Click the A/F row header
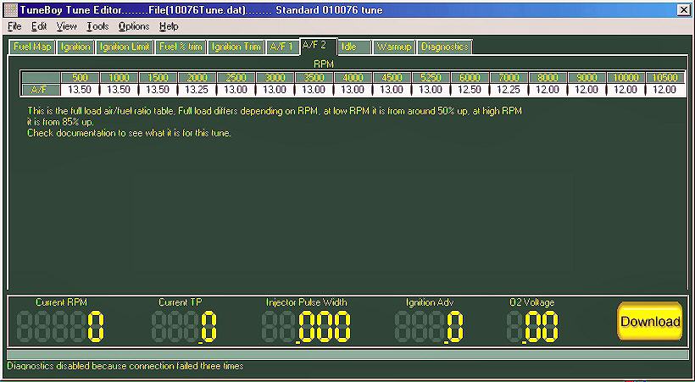The image size is (695, 382). click(41, 90)
